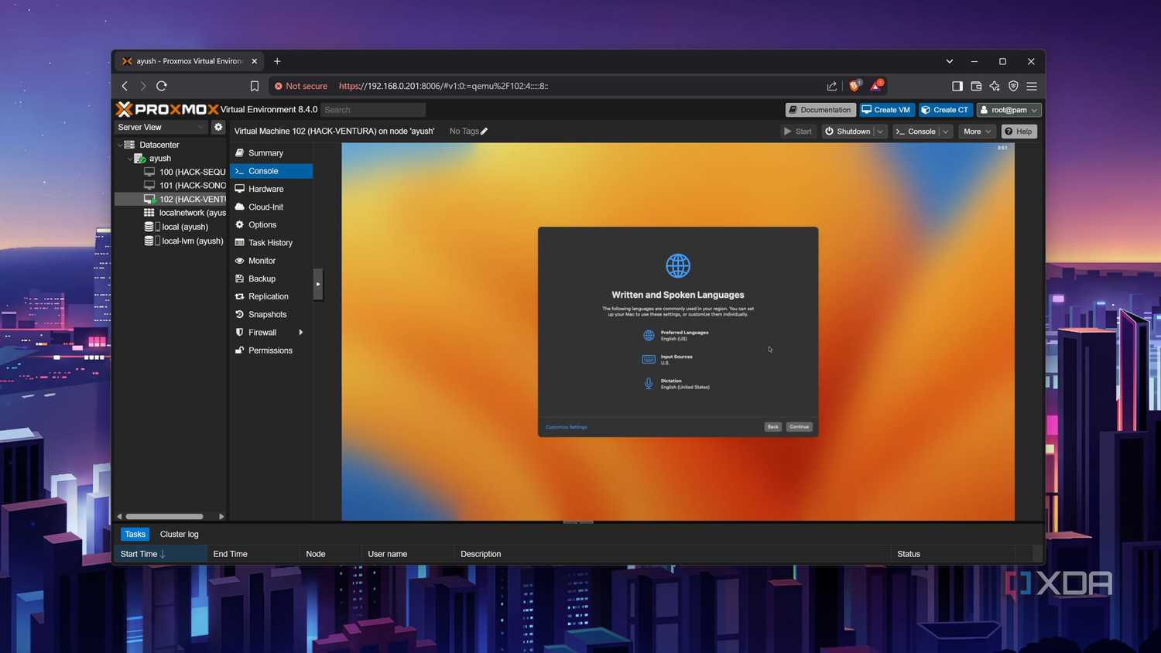Expand the Firewall submenu arrow

(300, 333)
